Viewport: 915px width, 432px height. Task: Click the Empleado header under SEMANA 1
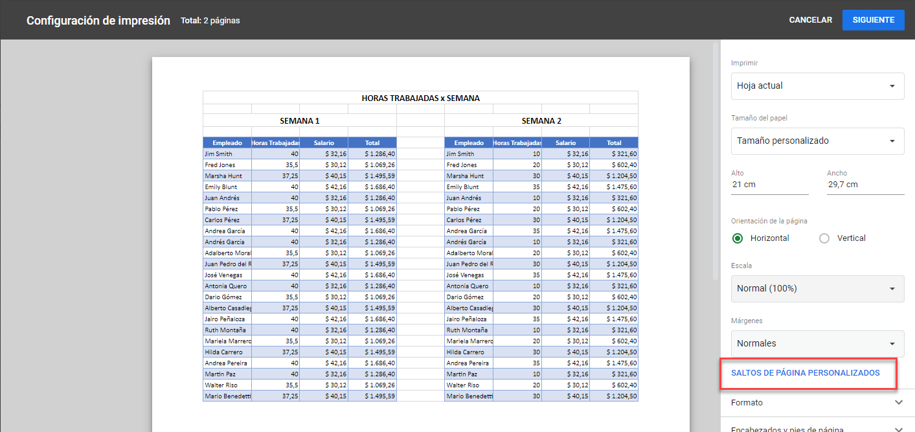tap(227, 142)
